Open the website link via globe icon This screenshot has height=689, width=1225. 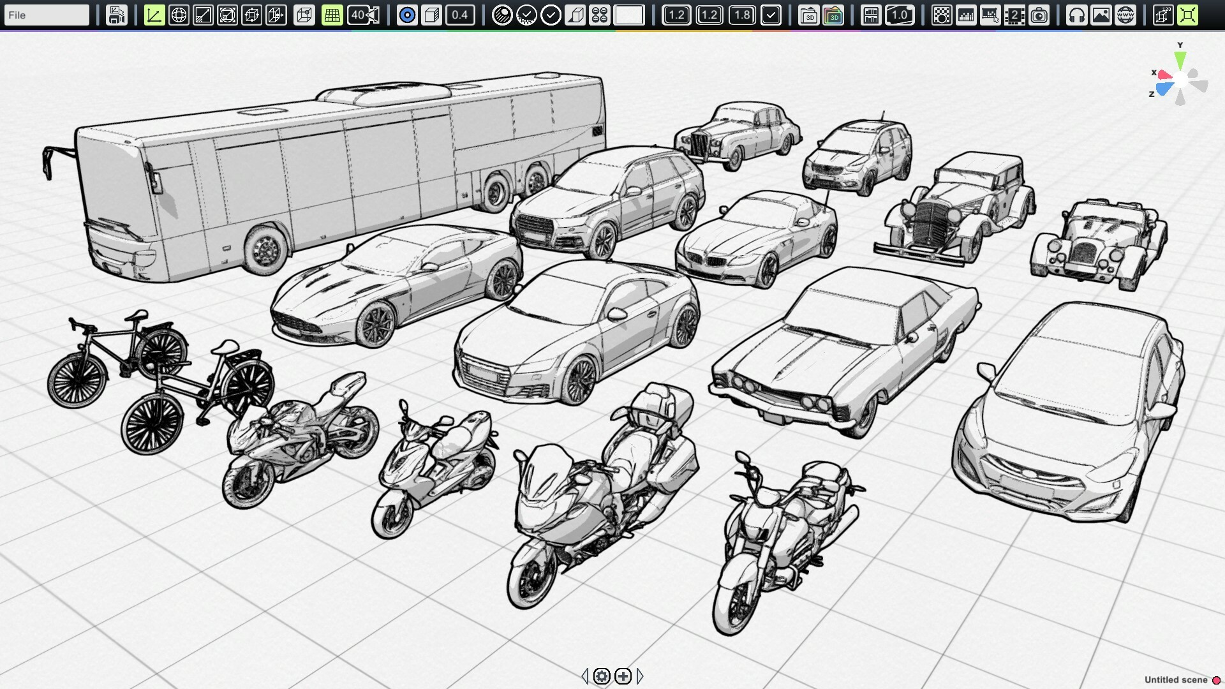[x=1125, y=15]
